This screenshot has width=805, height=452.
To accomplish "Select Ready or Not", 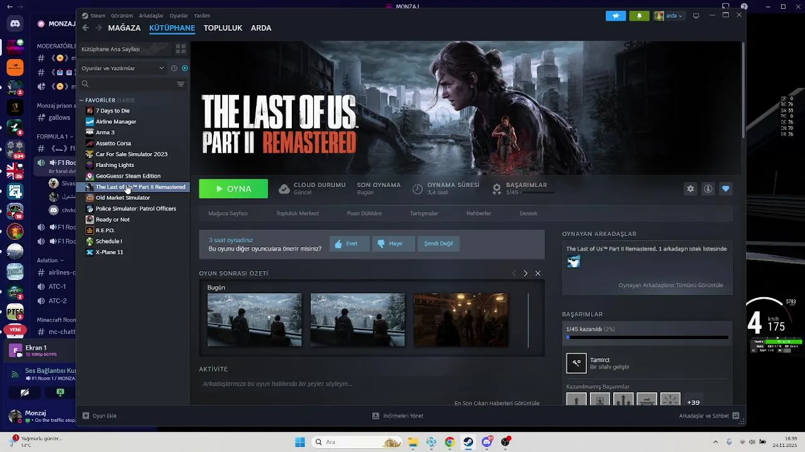I will [113, 220].
